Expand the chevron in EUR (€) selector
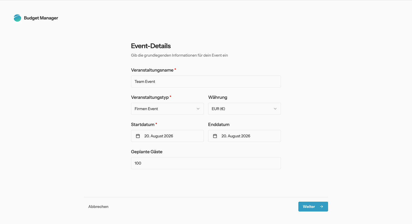 pyautogui.click(x=275, y=109)
